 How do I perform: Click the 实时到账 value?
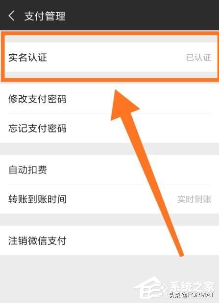(x=194, y=199)
